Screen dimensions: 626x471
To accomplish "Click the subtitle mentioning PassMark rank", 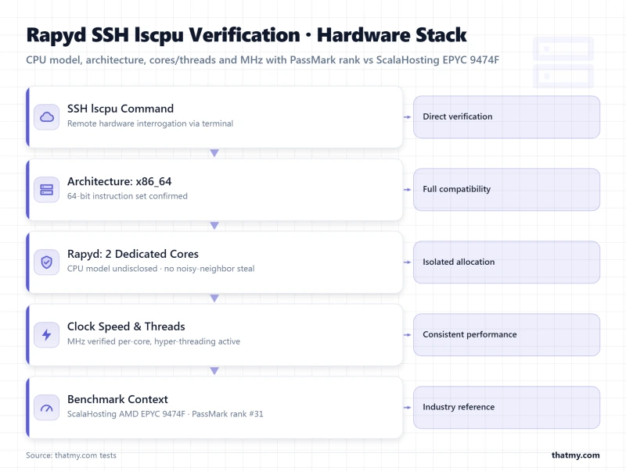I will coord(263,60).
